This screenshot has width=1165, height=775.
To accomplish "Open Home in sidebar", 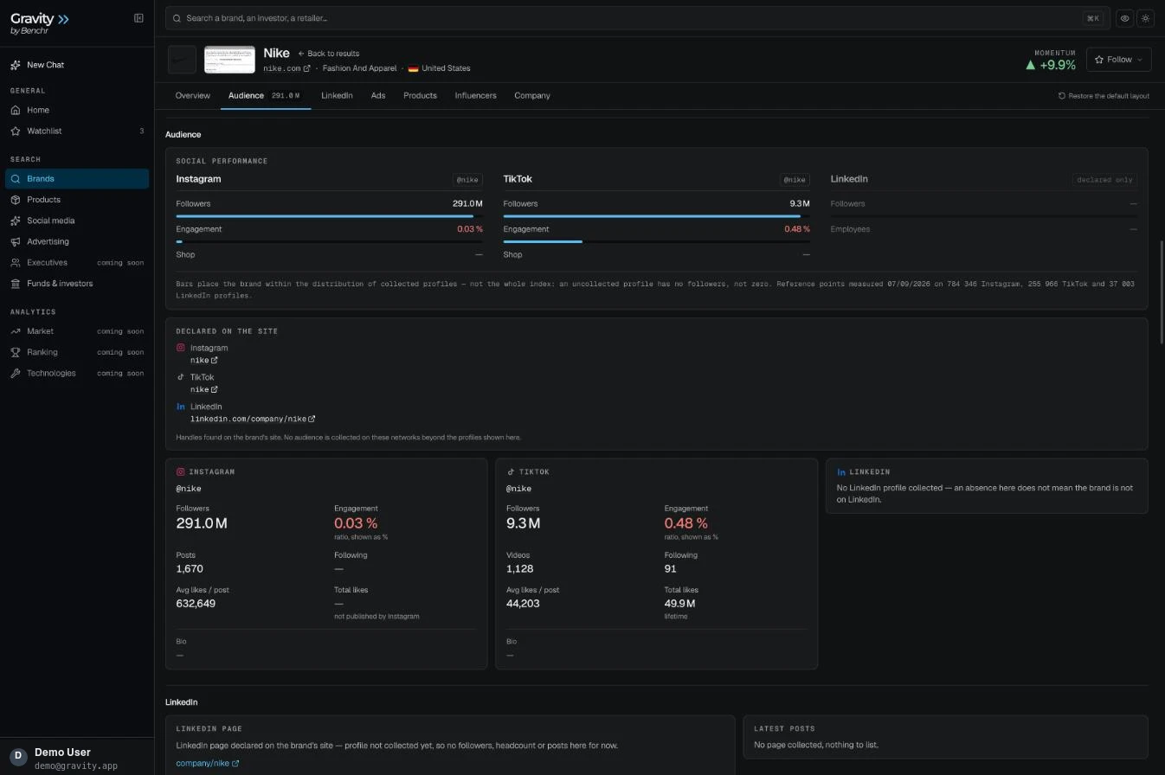I will pyautogui.click(x=77, y=110).
